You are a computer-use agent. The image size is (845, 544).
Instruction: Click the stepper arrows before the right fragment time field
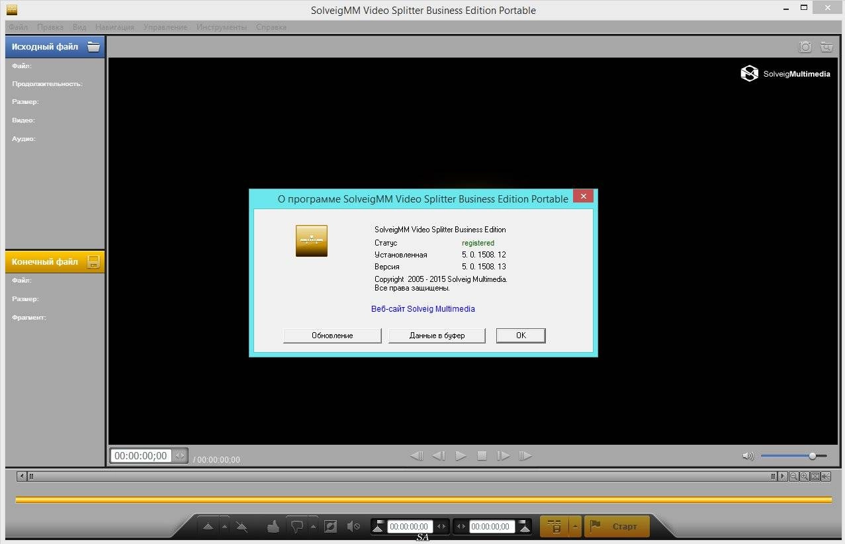461,527
